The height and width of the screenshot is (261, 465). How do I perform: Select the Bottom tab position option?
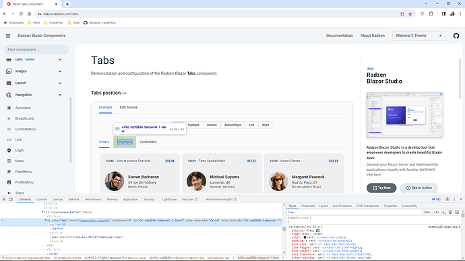point(212,125)
